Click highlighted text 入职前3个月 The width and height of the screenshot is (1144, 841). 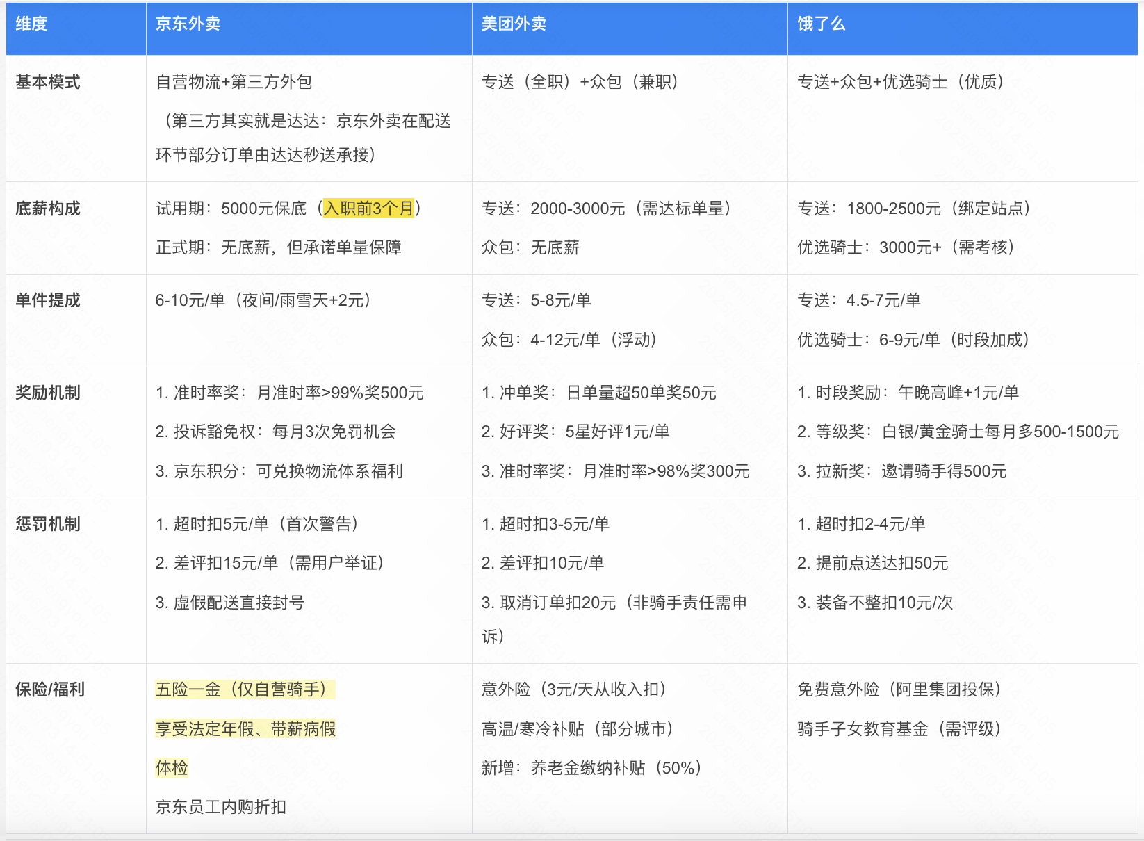pos(368,209)
